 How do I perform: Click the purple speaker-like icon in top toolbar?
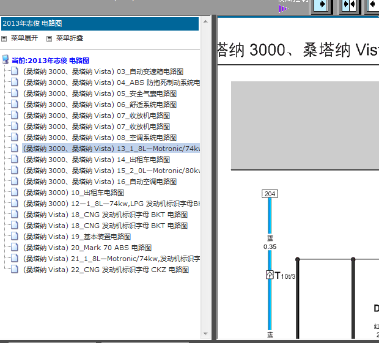pyautogui.click(x=283, y=9)
